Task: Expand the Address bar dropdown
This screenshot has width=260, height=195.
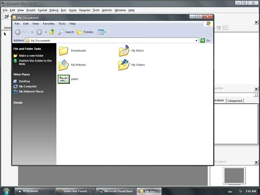Action: click(196, 40)
